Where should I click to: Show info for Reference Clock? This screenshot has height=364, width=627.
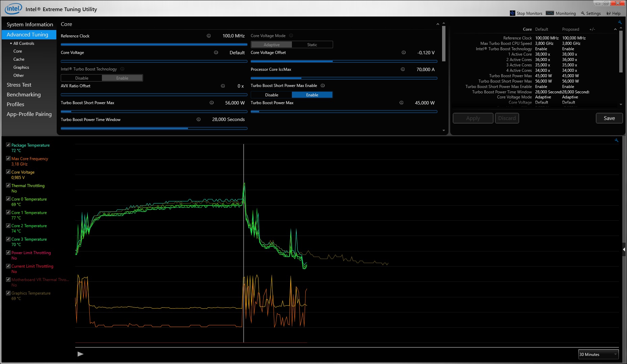tap(209, 36)
